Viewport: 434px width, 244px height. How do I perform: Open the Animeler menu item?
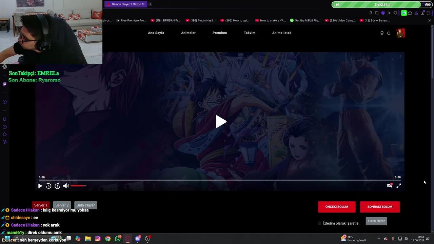[188, 33]
